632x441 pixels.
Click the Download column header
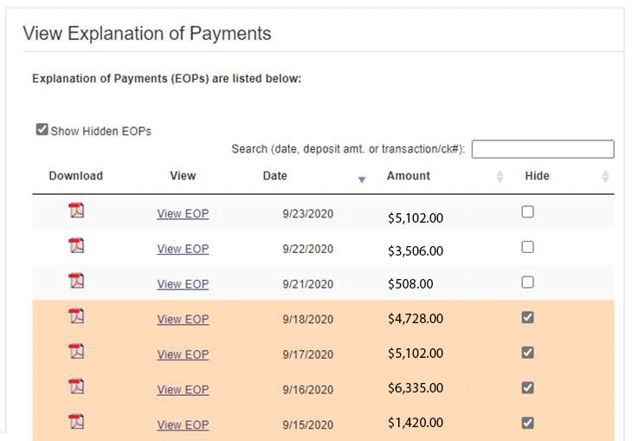75,176
